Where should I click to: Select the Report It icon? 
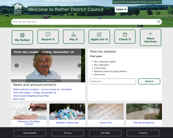(x=48, y=34)
